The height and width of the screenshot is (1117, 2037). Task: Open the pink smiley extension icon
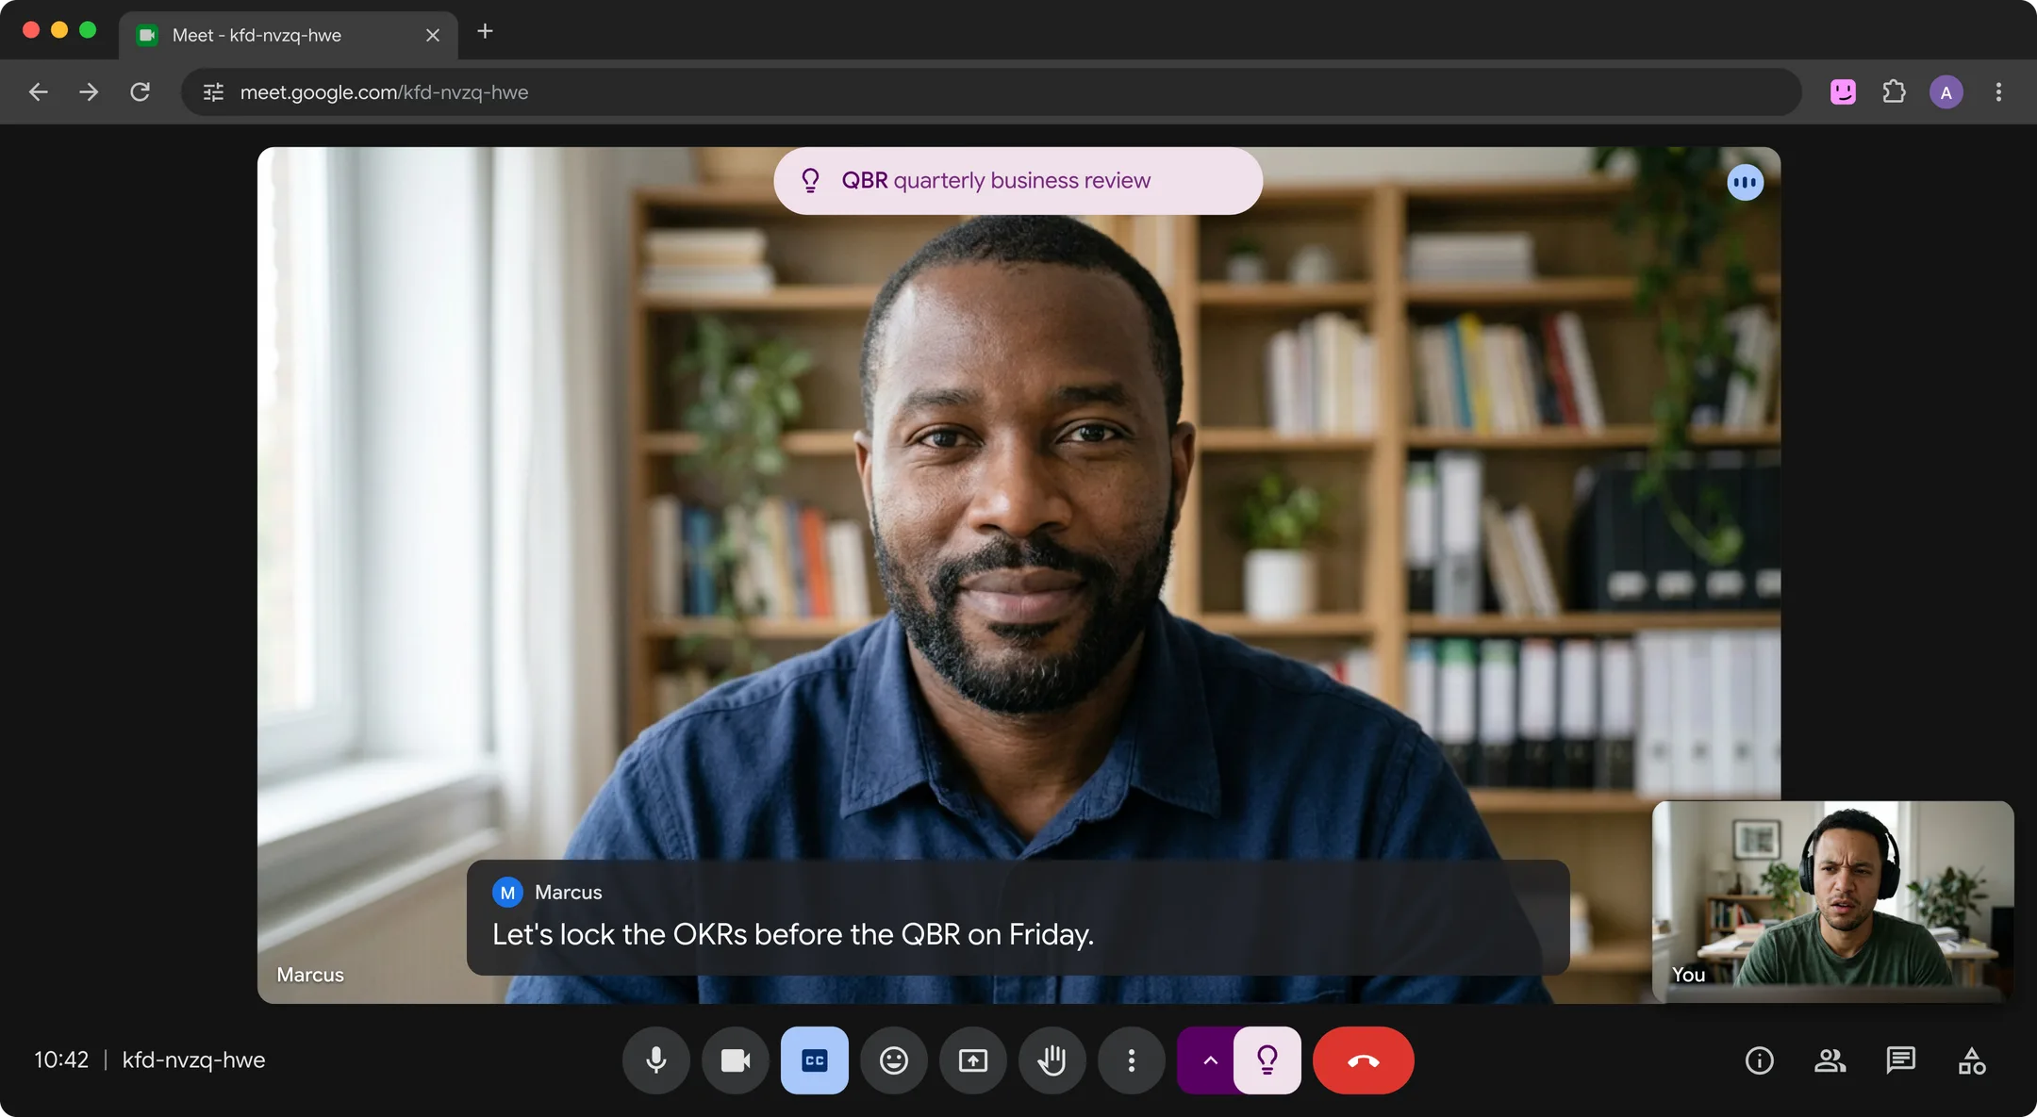coord(1844,91)
